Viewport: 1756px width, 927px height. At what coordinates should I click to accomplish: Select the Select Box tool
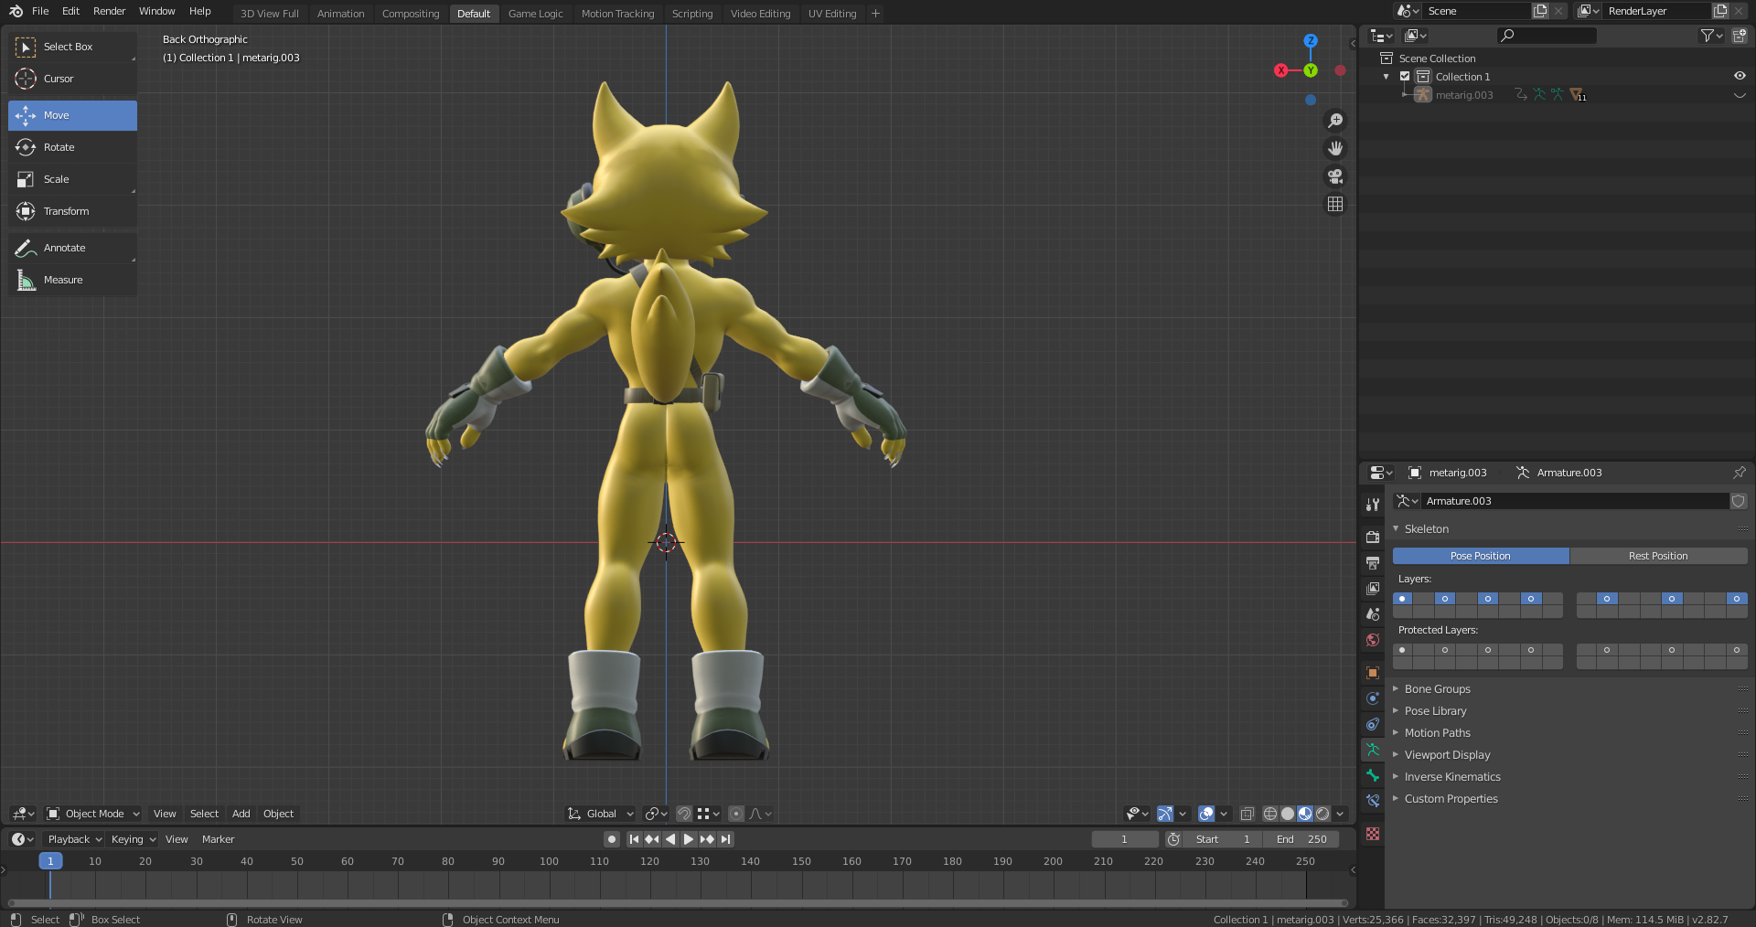(x=72, y=47)
